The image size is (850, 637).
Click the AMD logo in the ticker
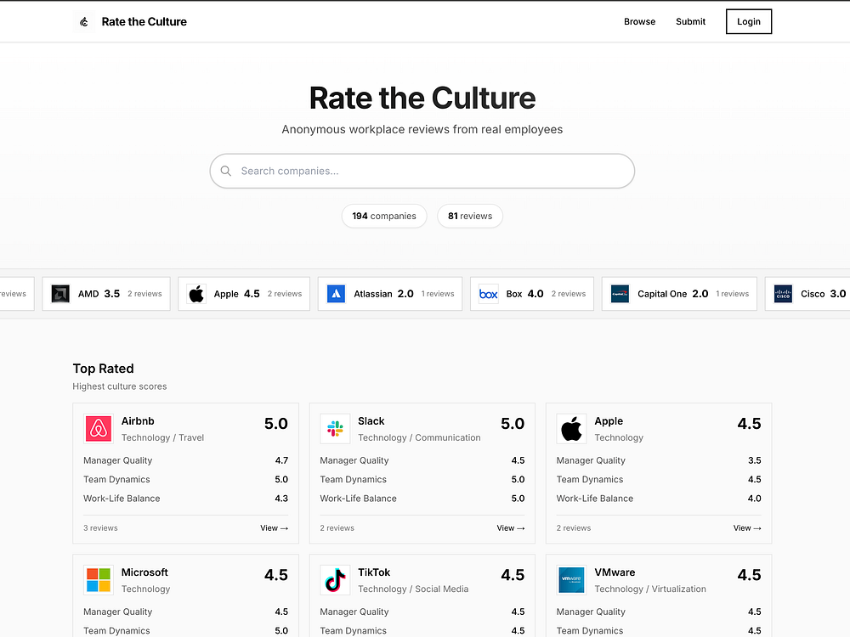pos(60,294)
